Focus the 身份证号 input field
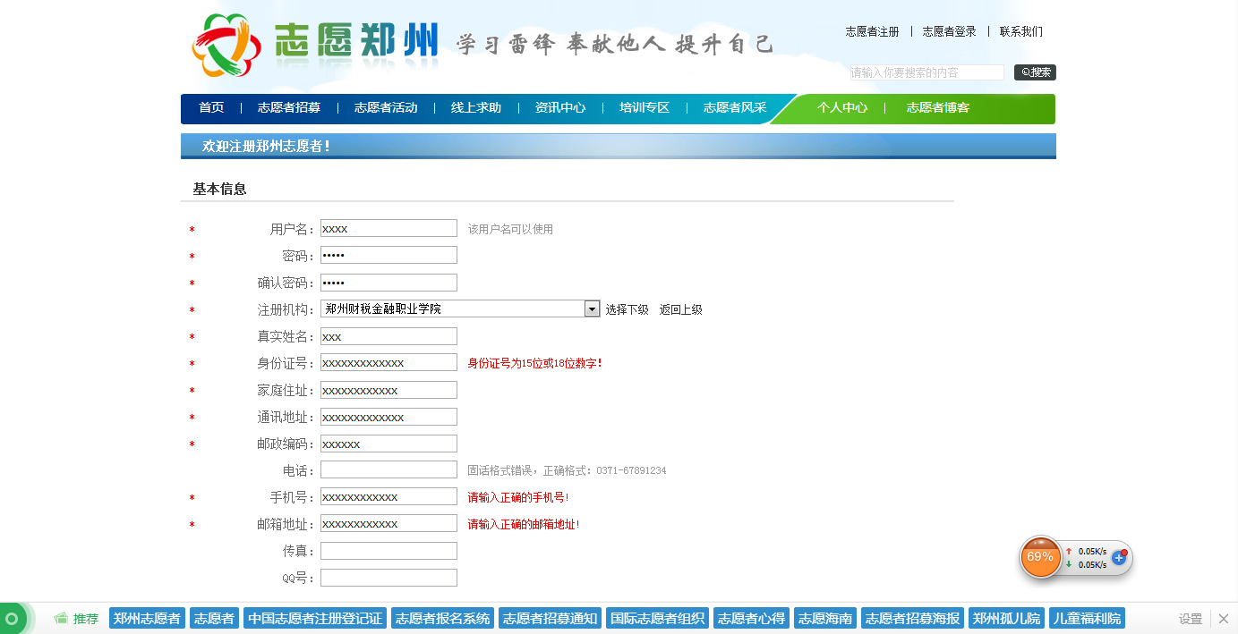 click(x=388, y=363)
